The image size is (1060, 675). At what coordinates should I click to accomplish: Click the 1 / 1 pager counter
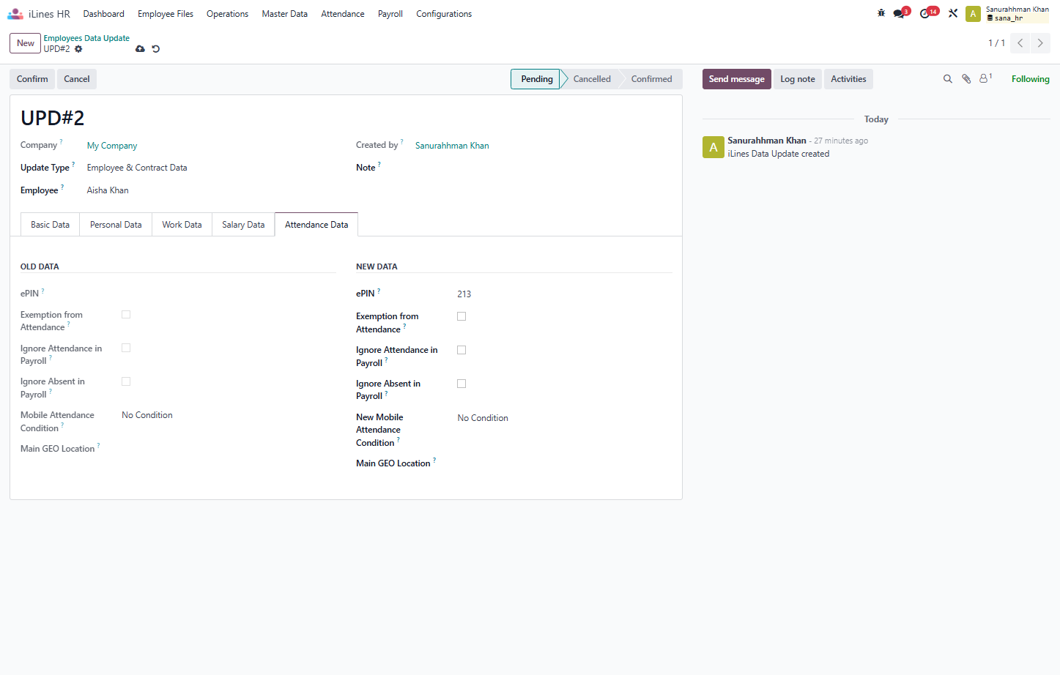pyautogui.click(x=996, y=43)
